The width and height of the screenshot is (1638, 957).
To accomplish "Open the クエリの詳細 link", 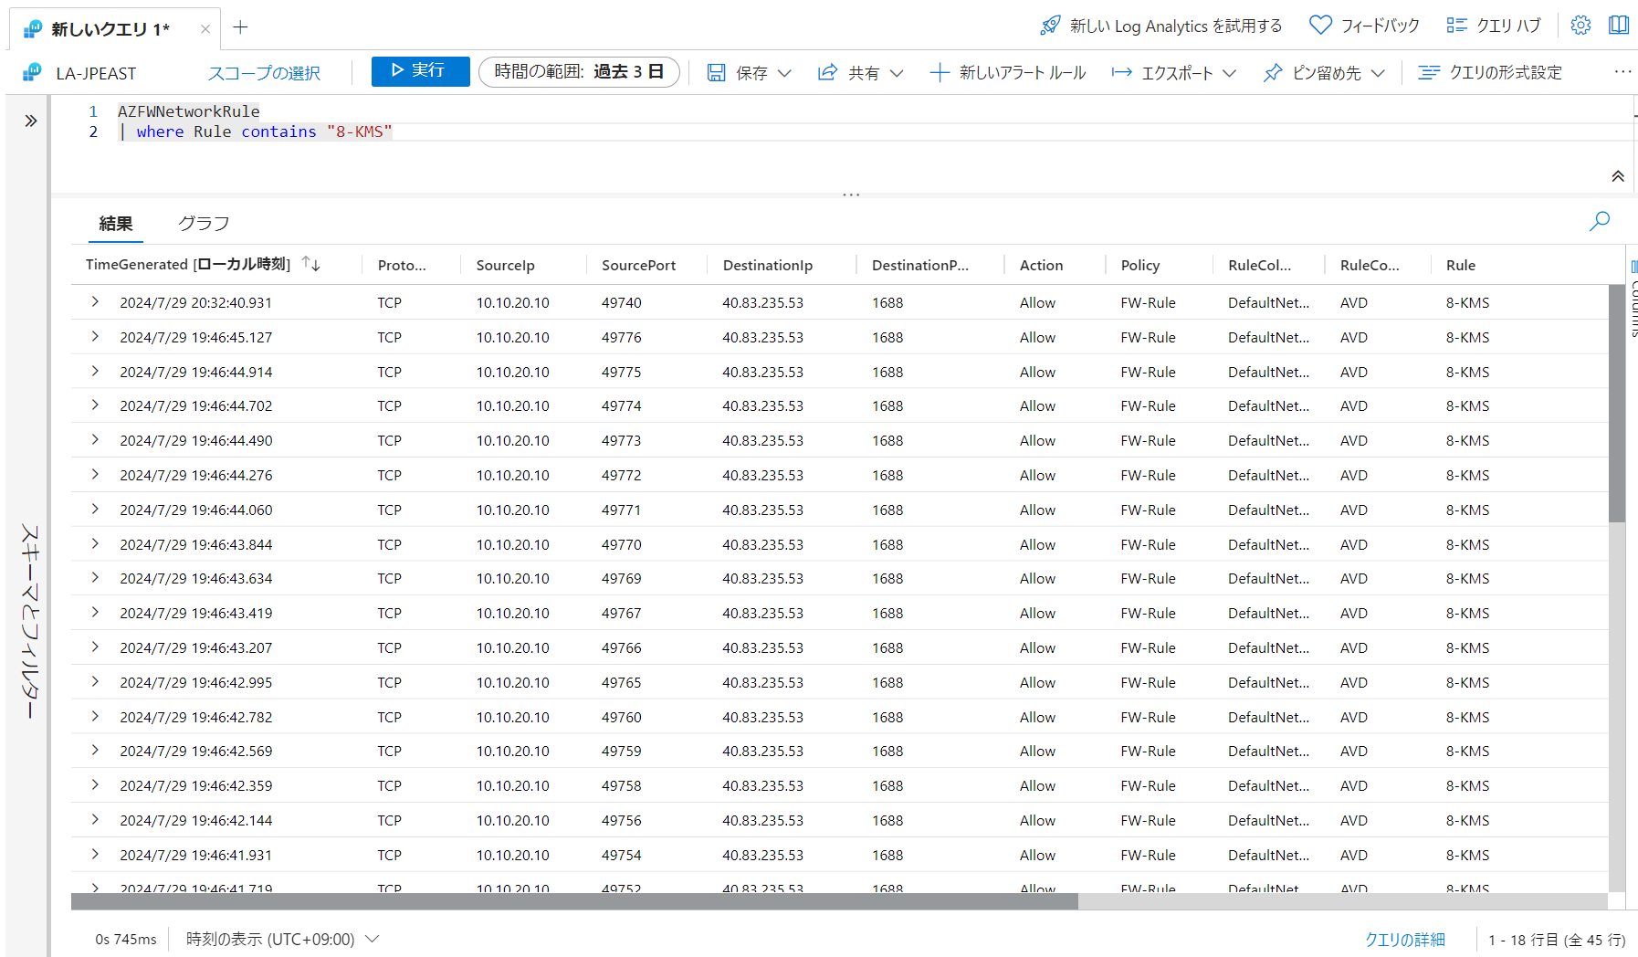I will click(x=1404, y=940).
